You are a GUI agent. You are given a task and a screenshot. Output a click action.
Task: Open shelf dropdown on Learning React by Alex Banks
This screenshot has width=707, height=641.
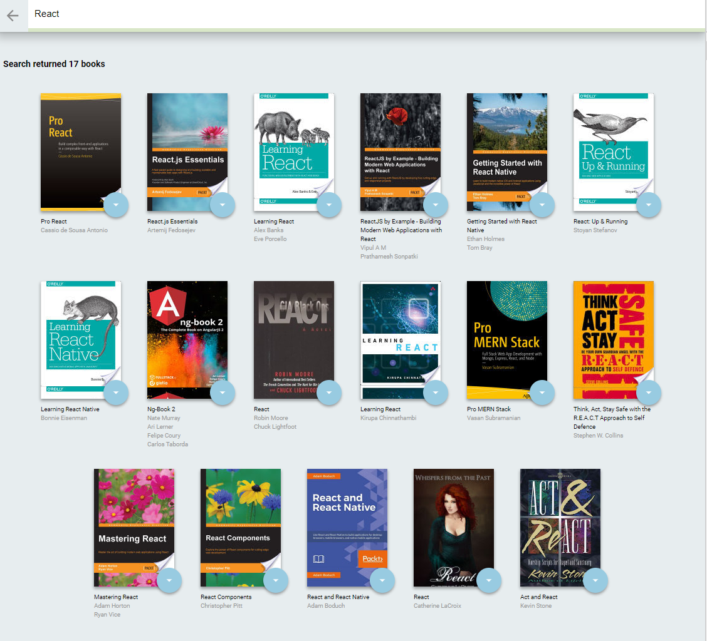click(x=329, y=205)
